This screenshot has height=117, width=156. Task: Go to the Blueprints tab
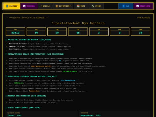[63, 6]
